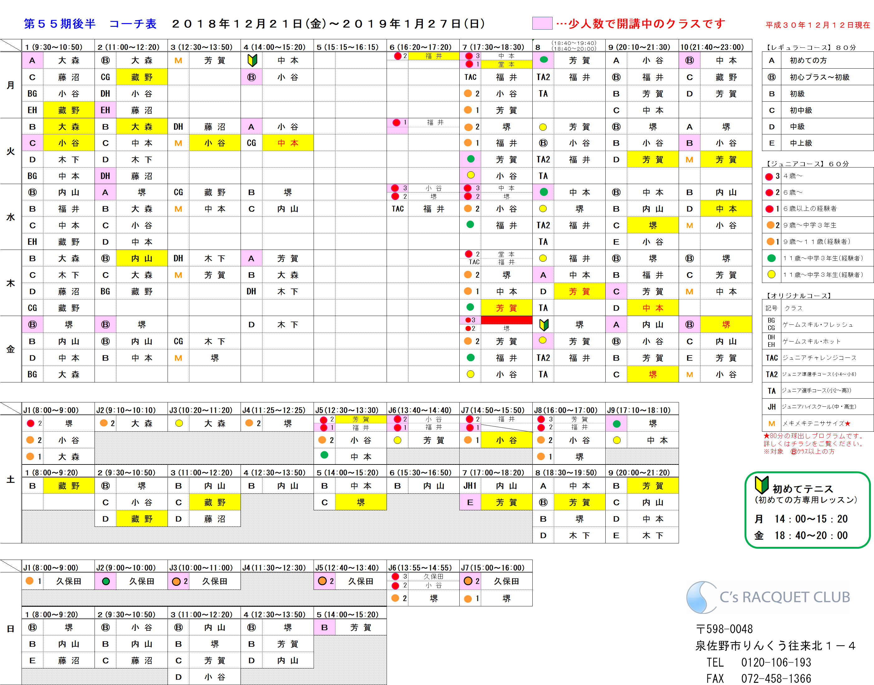The height and width of the screenshot is (685, 874).
Task: Click the beginner mark icon in Friday's slot 8
Action: click(x=544, y=324)
